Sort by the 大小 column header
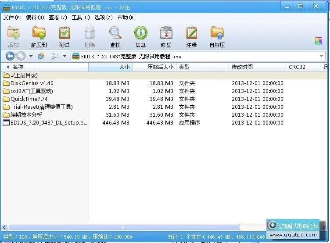This screenshot has height=243, width=330. [111, 67]
